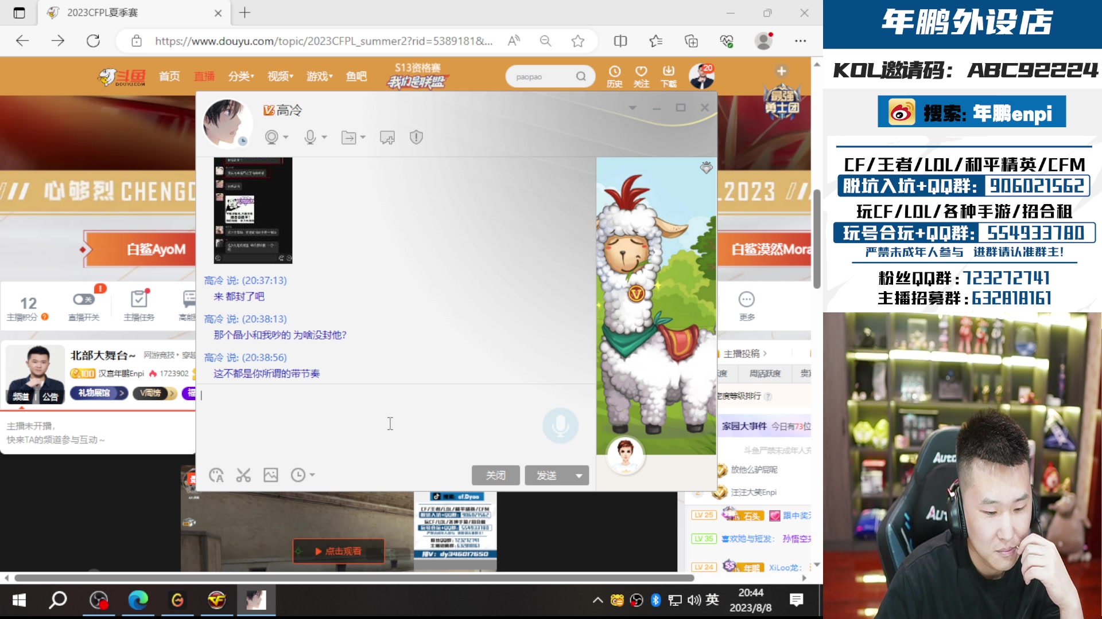1102x619 pixels.
Task: Click the browser address bar URL
Action: tap(324, 41)
